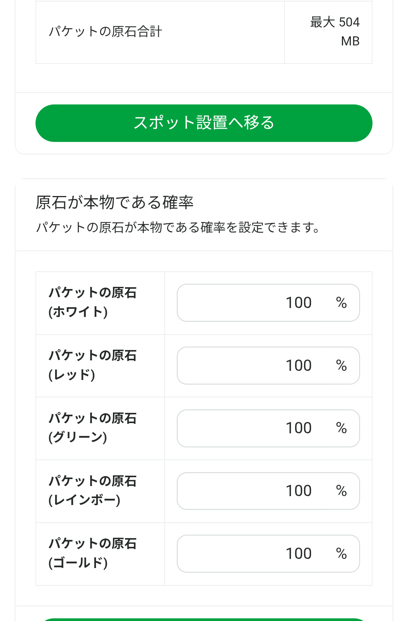This screenshot has height=621, width=408.
Task: Click the パケットの原石合計 table row label
Action: coord(105,31)
